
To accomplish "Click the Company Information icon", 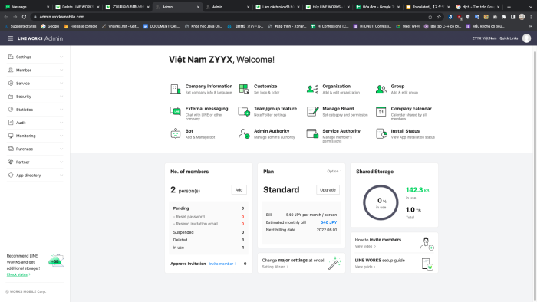I will pyautogui.click(x=176, y=89).
